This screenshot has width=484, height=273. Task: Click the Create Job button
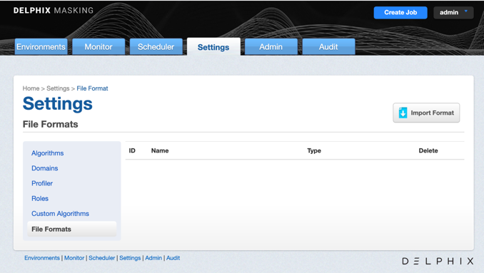coord(400,13)
